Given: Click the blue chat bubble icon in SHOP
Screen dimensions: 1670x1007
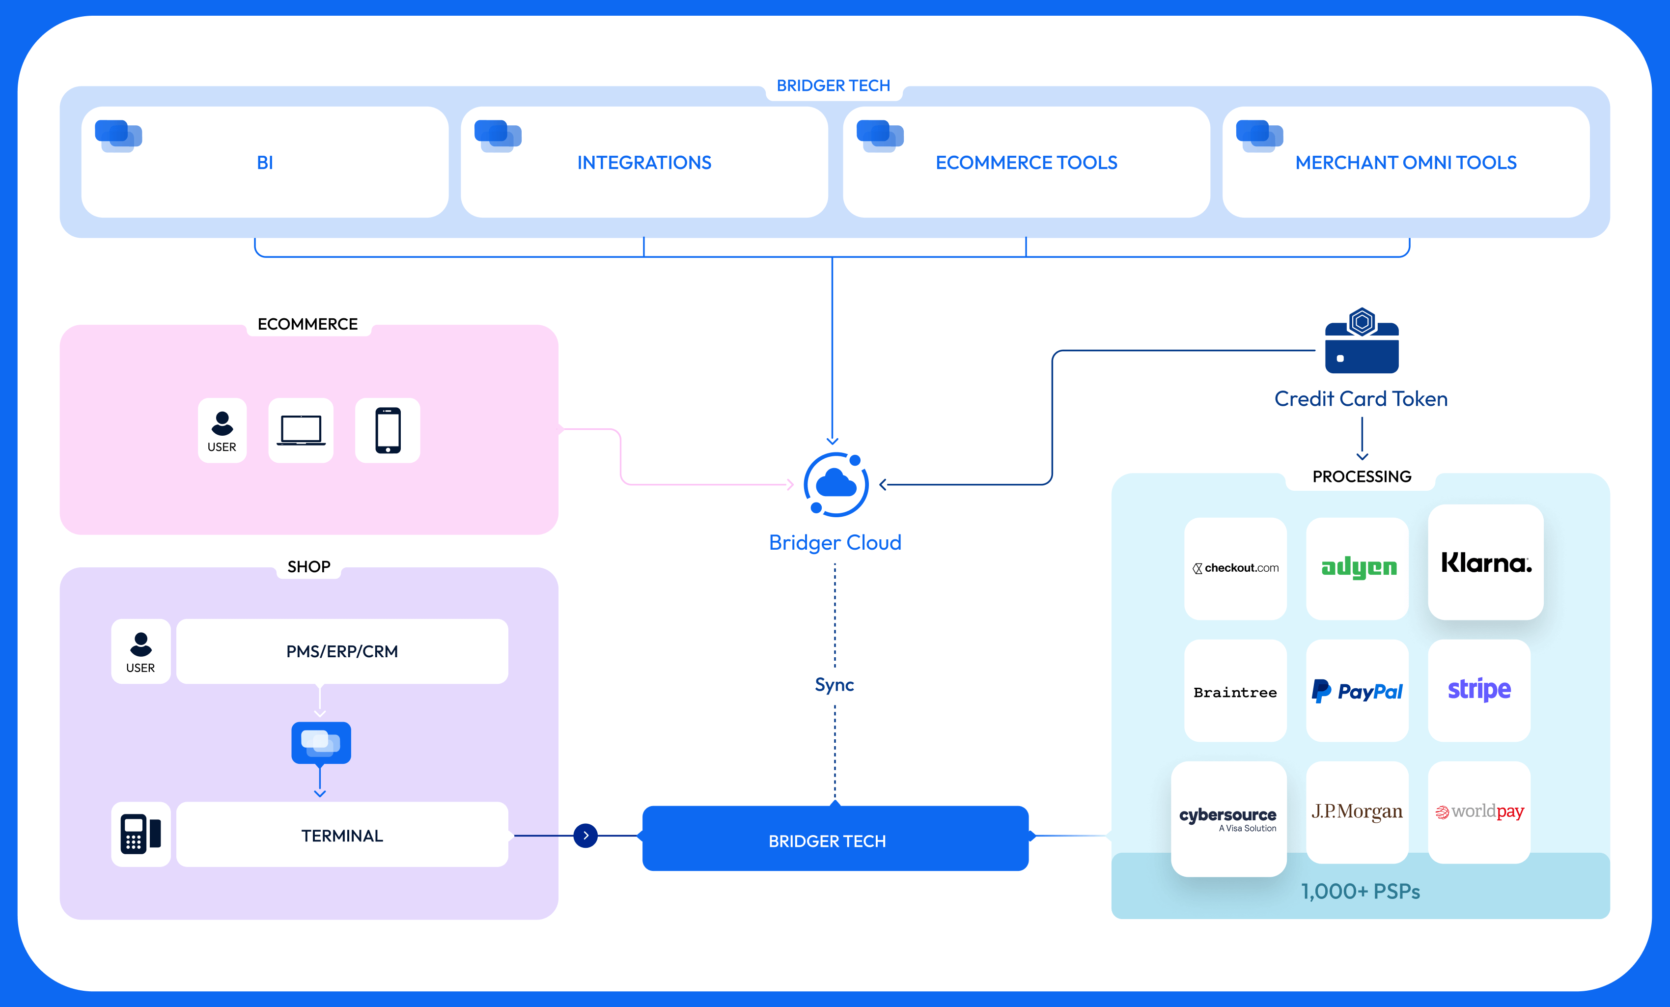Looking at the screenshot, I should tap(321, 743).
